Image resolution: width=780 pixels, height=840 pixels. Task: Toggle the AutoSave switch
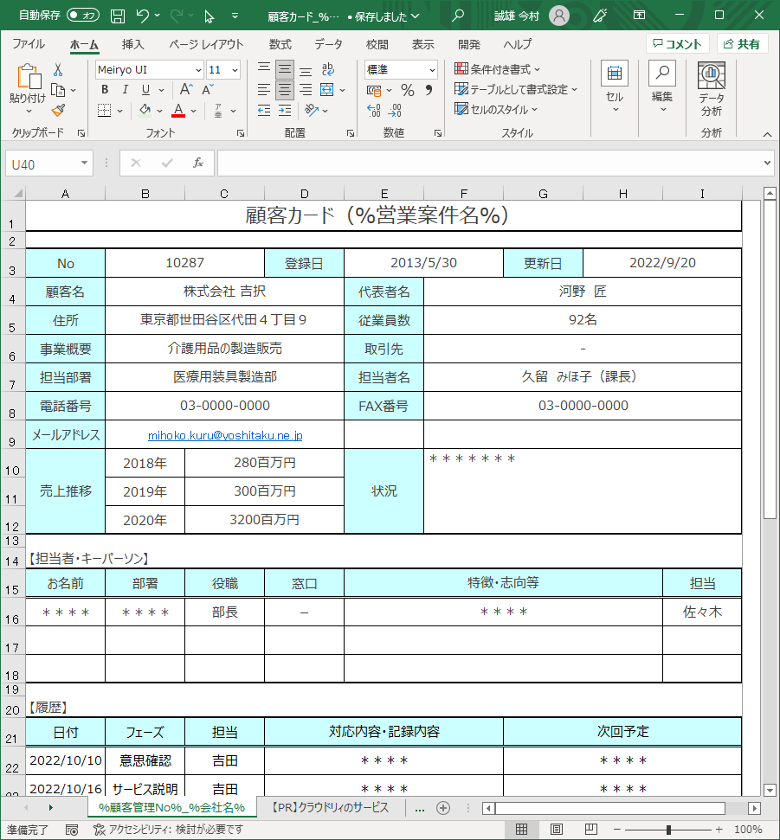pos(83,16)
